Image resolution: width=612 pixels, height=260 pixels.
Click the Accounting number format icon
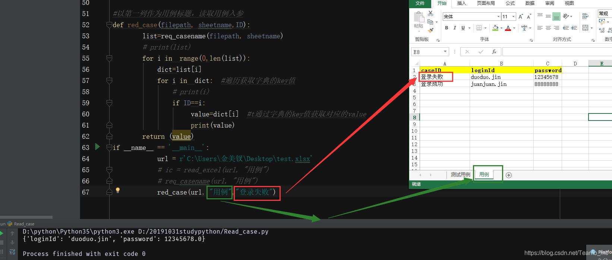coord(602,22)
